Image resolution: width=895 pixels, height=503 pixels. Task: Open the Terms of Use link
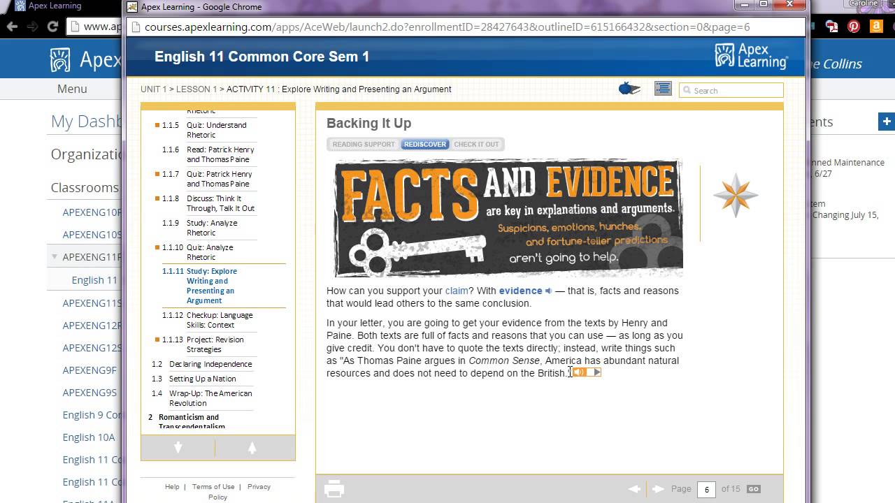coord(213,487)
